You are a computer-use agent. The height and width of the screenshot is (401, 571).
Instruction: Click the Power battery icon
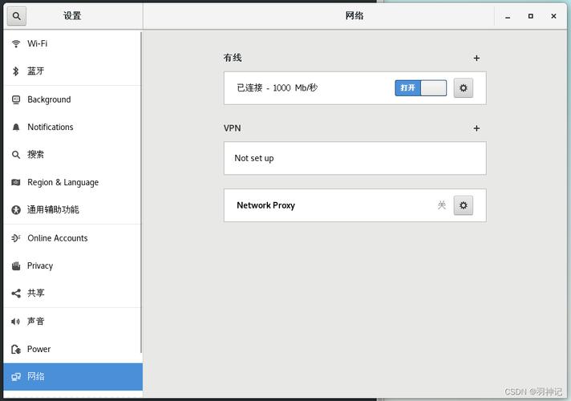[x=16, y=350]
